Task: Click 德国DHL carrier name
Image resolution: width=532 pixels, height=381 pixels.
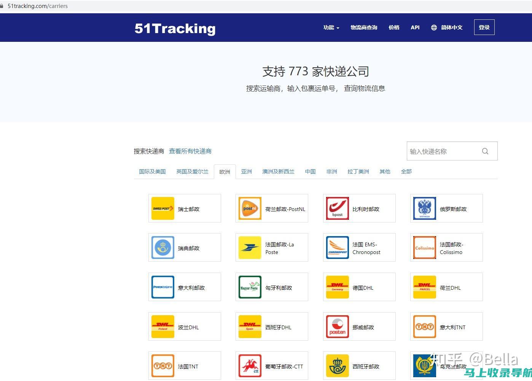Action: tap(363, 288)
